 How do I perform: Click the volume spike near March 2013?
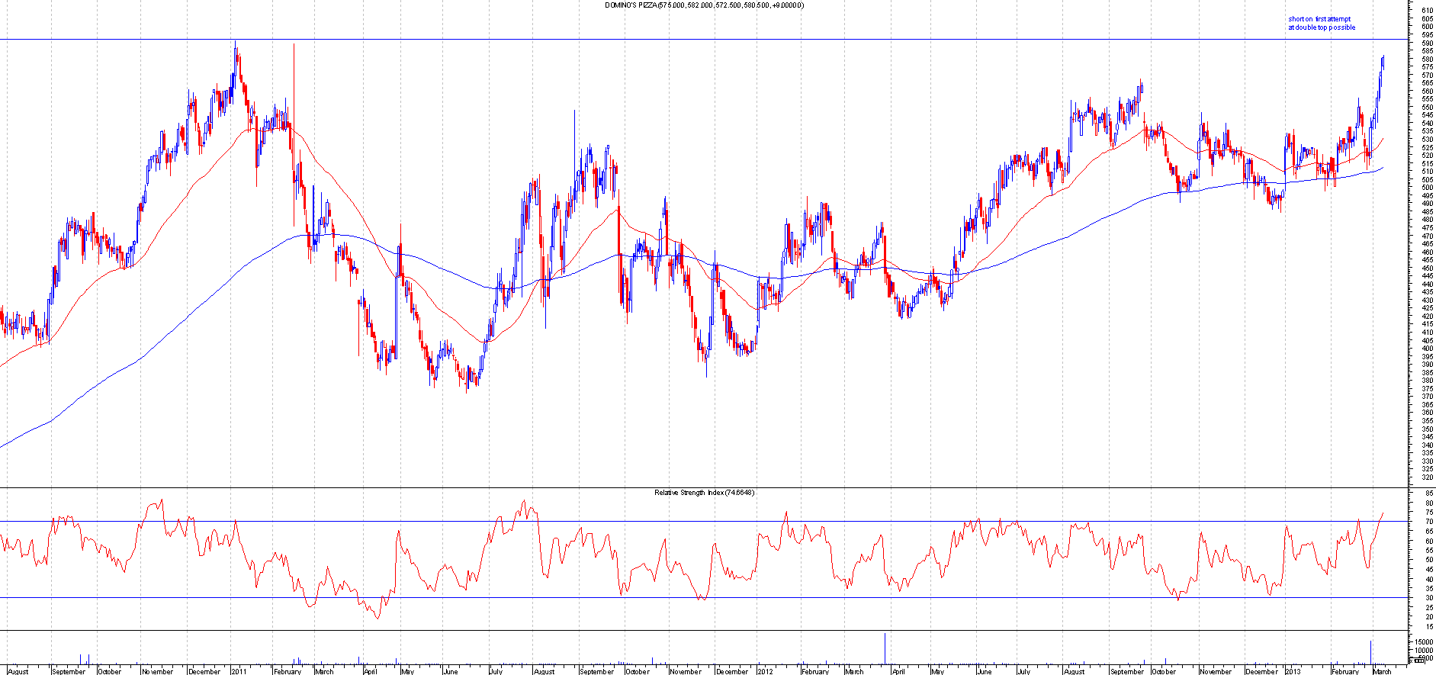click(x=1370, y=652)
